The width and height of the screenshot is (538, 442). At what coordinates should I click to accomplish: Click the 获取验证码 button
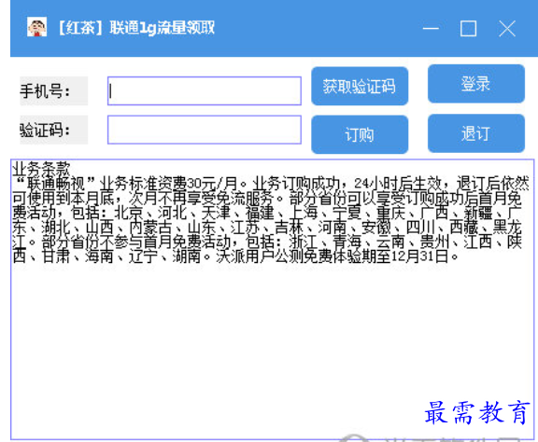click(x=360, y=86)
